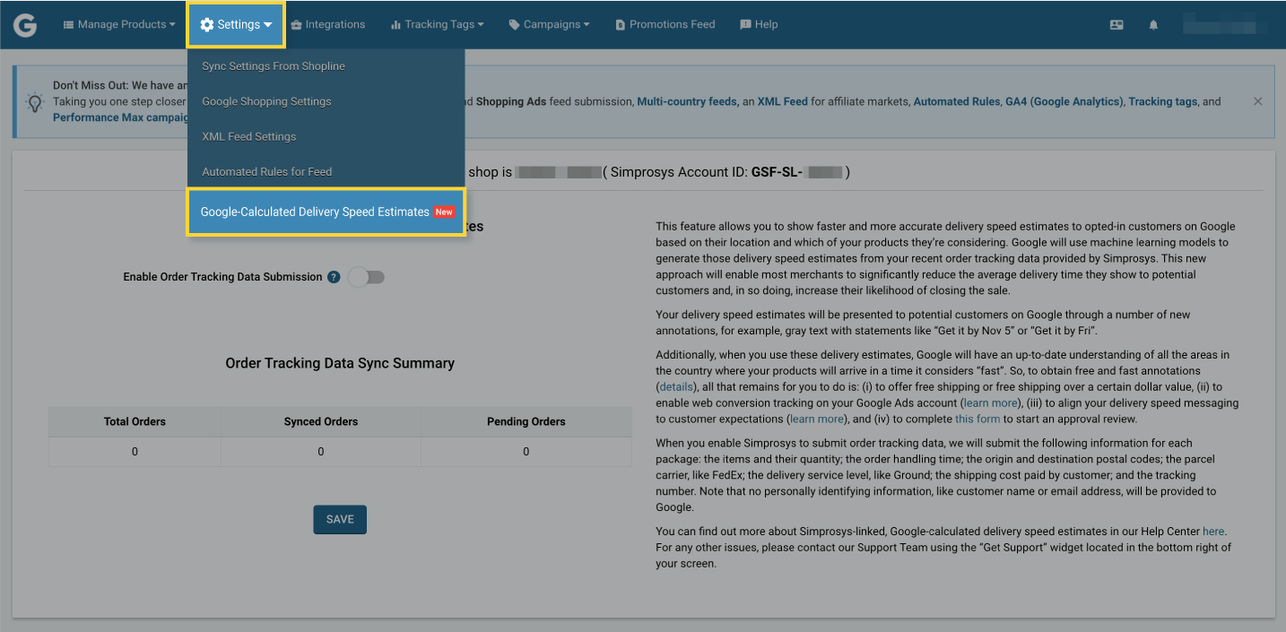
Task: Expand the Tracking Tags dropdown
Action: (x=438, y=25)
